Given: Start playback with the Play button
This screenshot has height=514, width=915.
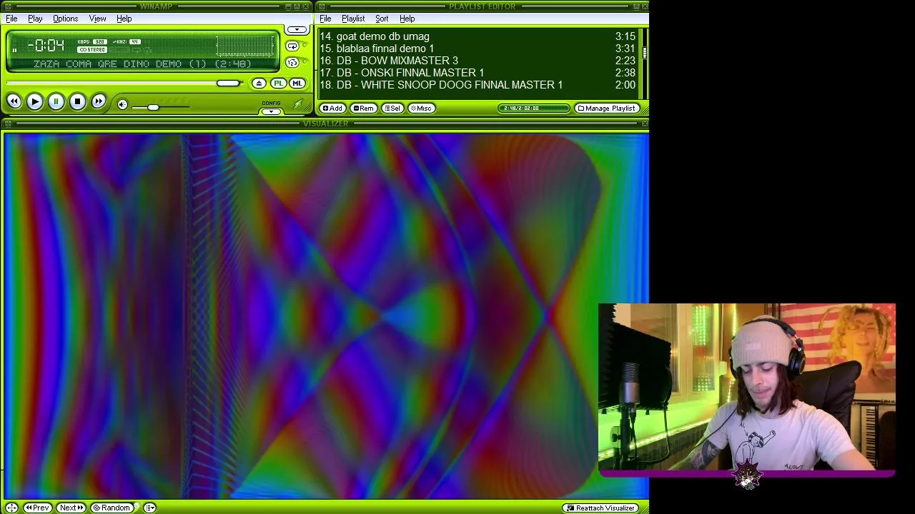Looking at the screenshot, I should pyautogui.click(x=34, y=102).
